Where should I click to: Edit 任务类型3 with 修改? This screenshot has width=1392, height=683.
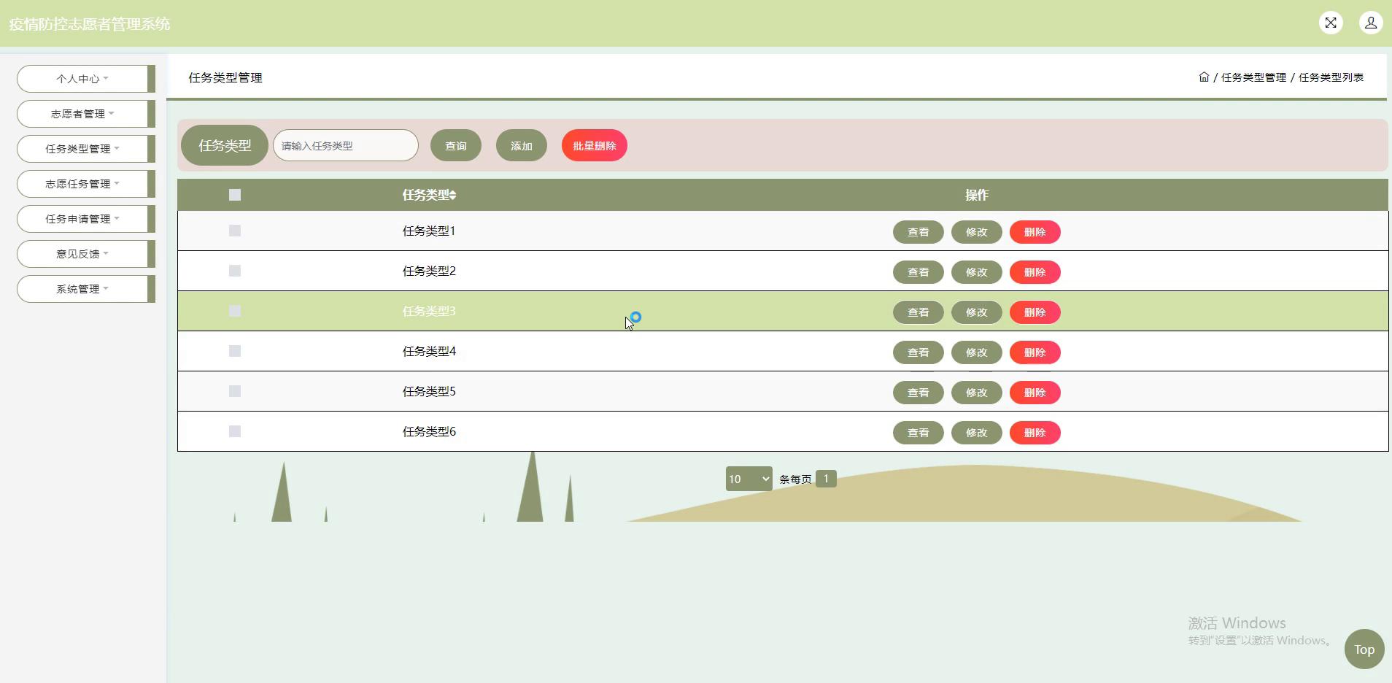click(x=977, y=312)
